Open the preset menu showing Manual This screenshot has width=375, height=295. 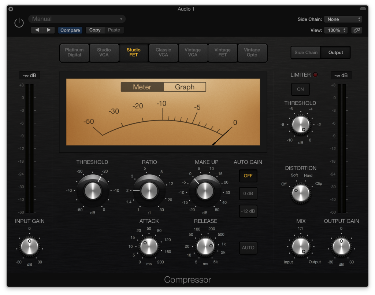pyautogui.click(x=77, y=18)
